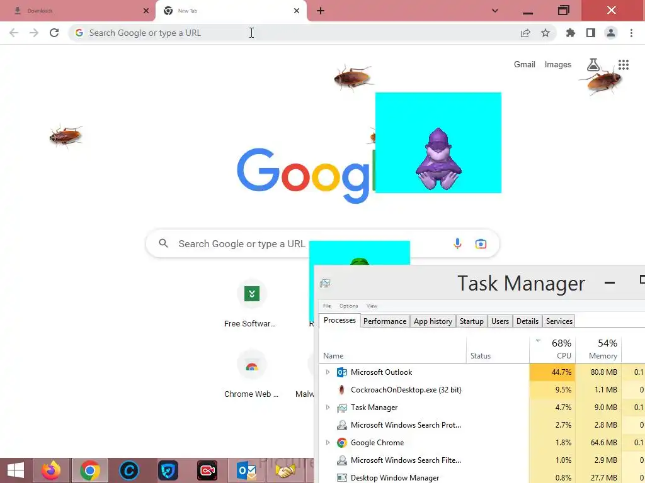Select the Processes tab
Image resolution: width=645 pixels, height=483 pixels.
click(x=340, y=320)
